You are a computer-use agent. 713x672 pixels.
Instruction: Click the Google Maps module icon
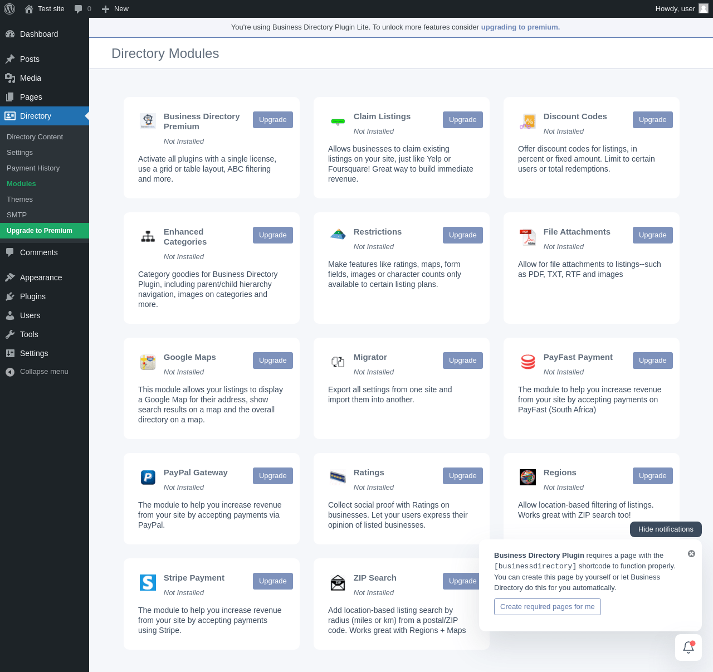(148, 362)
